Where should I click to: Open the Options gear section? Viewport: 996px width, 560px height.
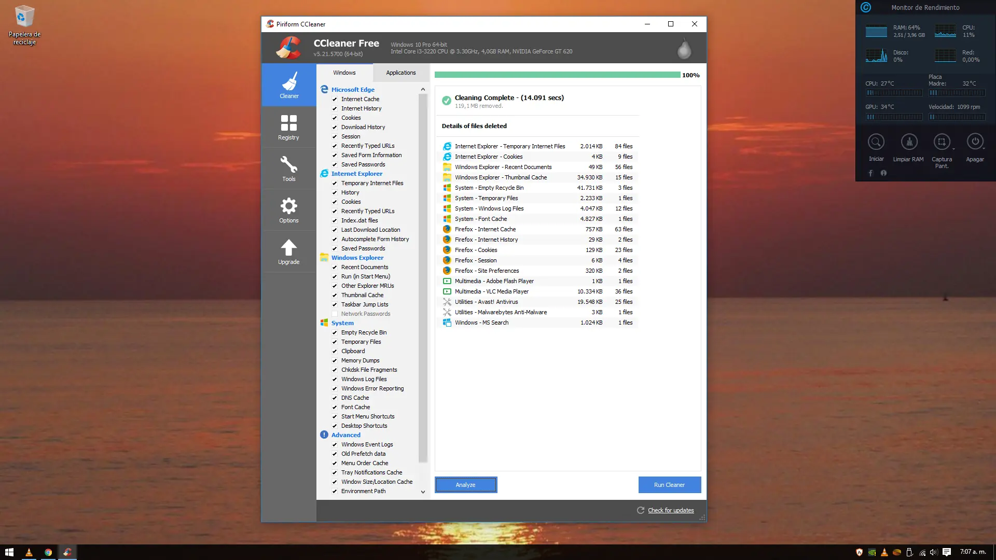coord(288,210)
